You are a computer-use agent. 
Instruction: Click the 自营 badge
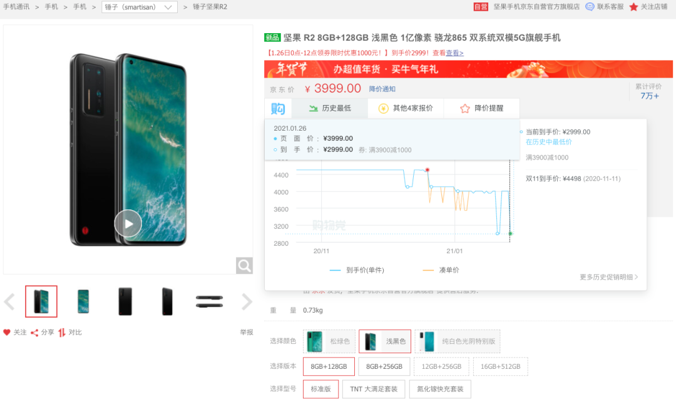[x=481, y=7]
